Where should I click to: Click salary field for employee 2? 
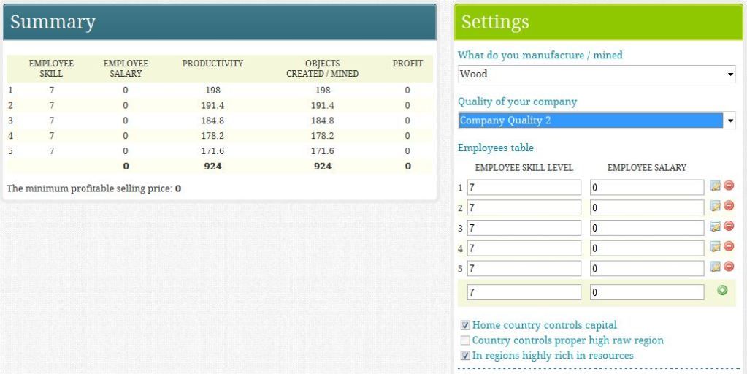tap(647, 208)
